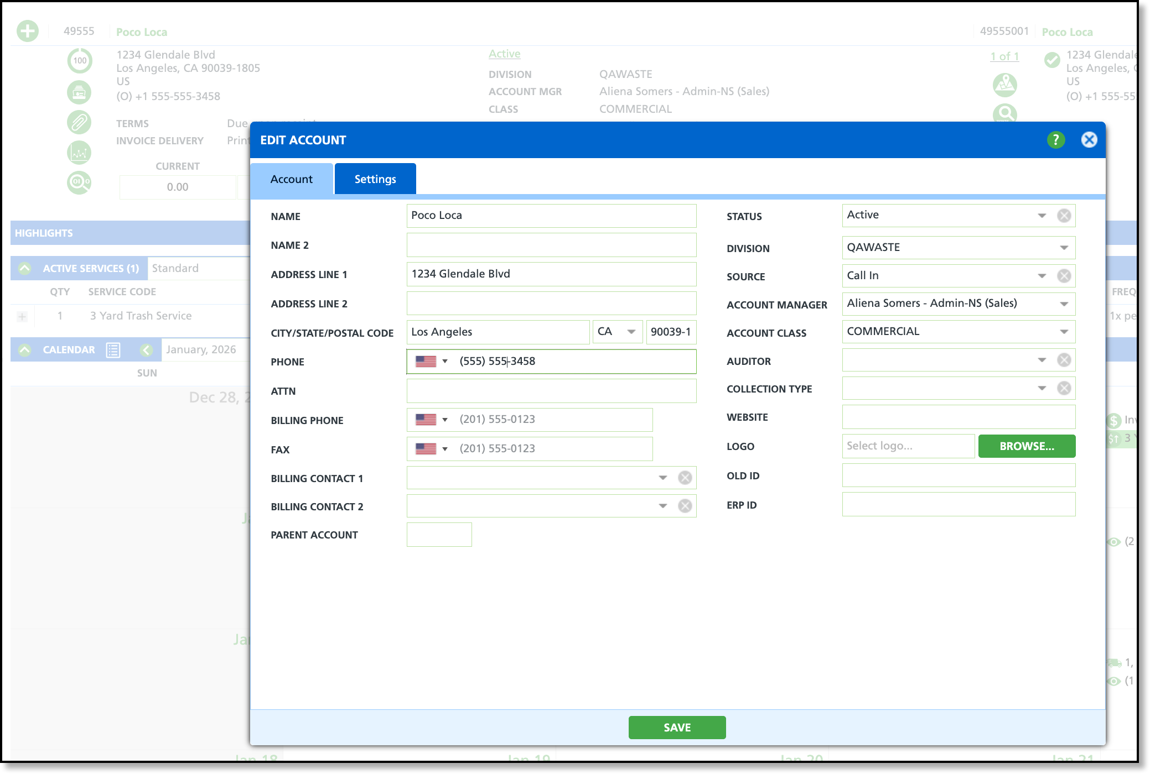Clear the Auditor field selection
1150x774 pixels.
(x=1064, y=360)
